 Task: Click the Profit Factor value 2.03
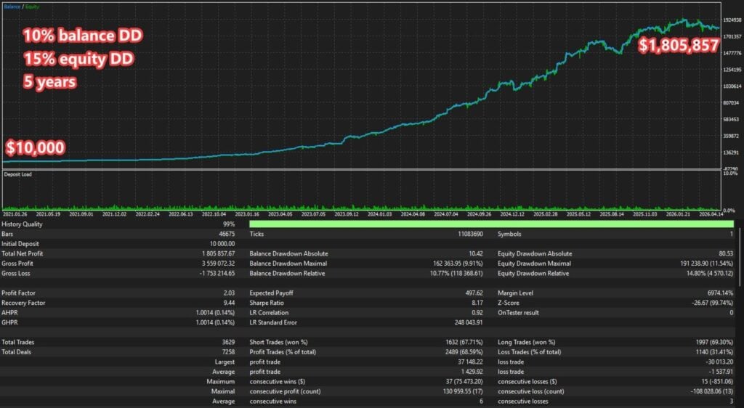click(x=229, y=293)
